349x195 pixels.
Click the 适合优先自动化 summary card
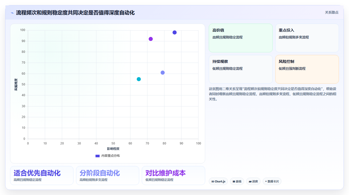pos(42,175)
